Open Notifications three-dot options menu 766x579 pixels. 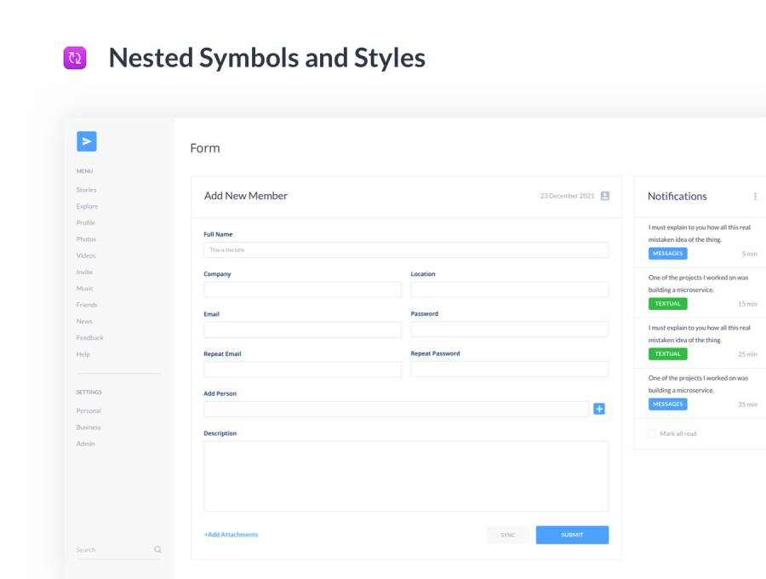coord(755,197)
